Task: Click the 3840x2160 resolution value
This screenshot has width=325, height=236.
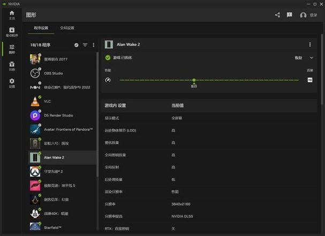Action: click(x=181, y=204)
